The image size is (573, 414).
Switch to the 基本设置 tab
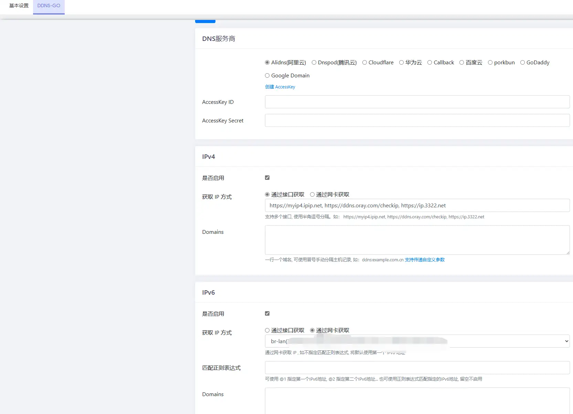pyautogui.click(x=18, y=6)
